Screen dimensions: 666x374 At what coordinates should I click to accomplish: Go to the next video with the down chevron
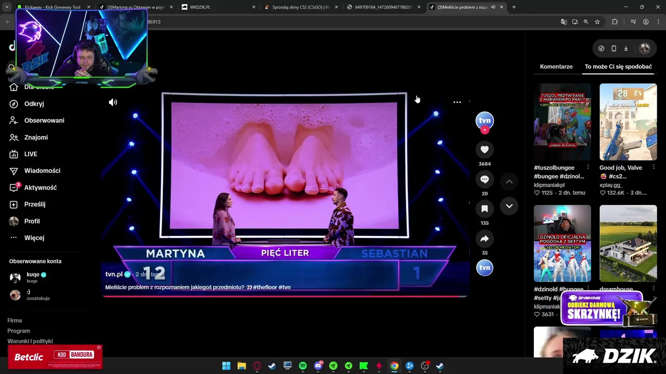(509, 206)
